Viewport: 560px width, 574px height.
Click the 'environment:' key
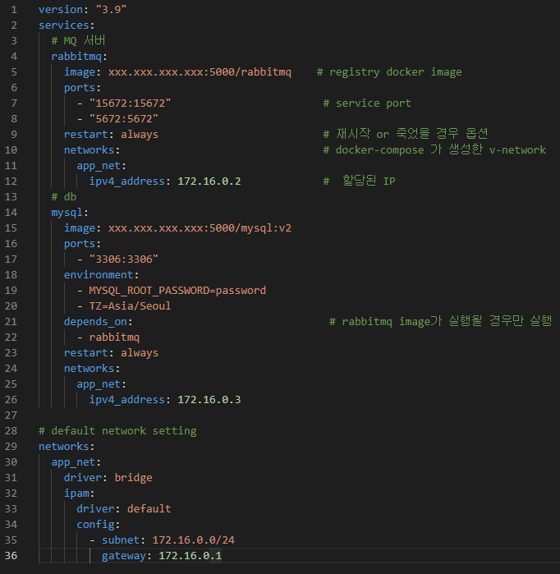[x=101, y=275]
